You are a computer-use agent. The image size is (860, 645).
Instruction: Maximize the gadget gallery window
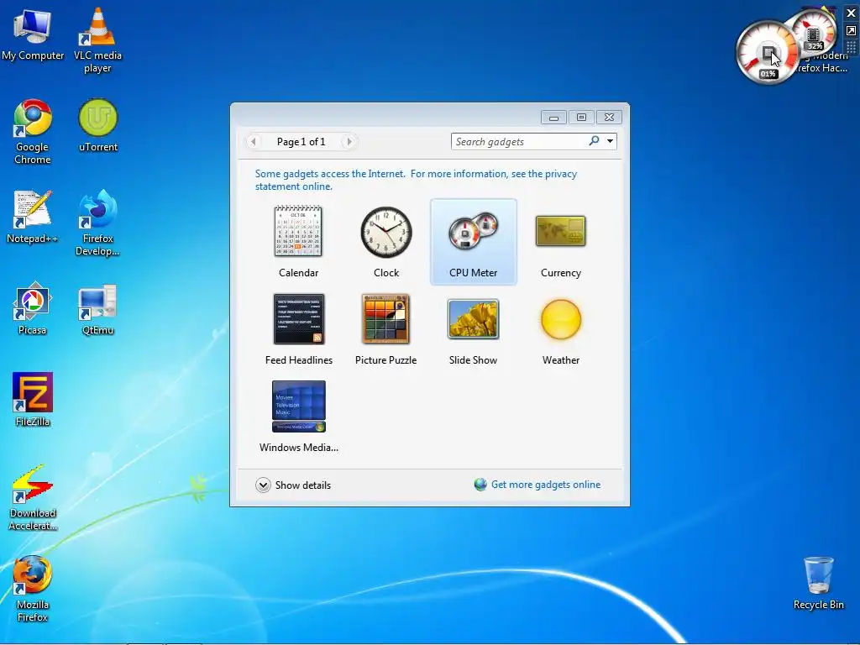(x=581, y=118)
